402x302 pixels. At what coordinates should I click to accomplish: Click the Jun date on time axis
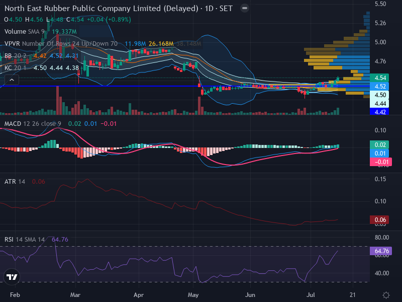[x=250, y=295]
